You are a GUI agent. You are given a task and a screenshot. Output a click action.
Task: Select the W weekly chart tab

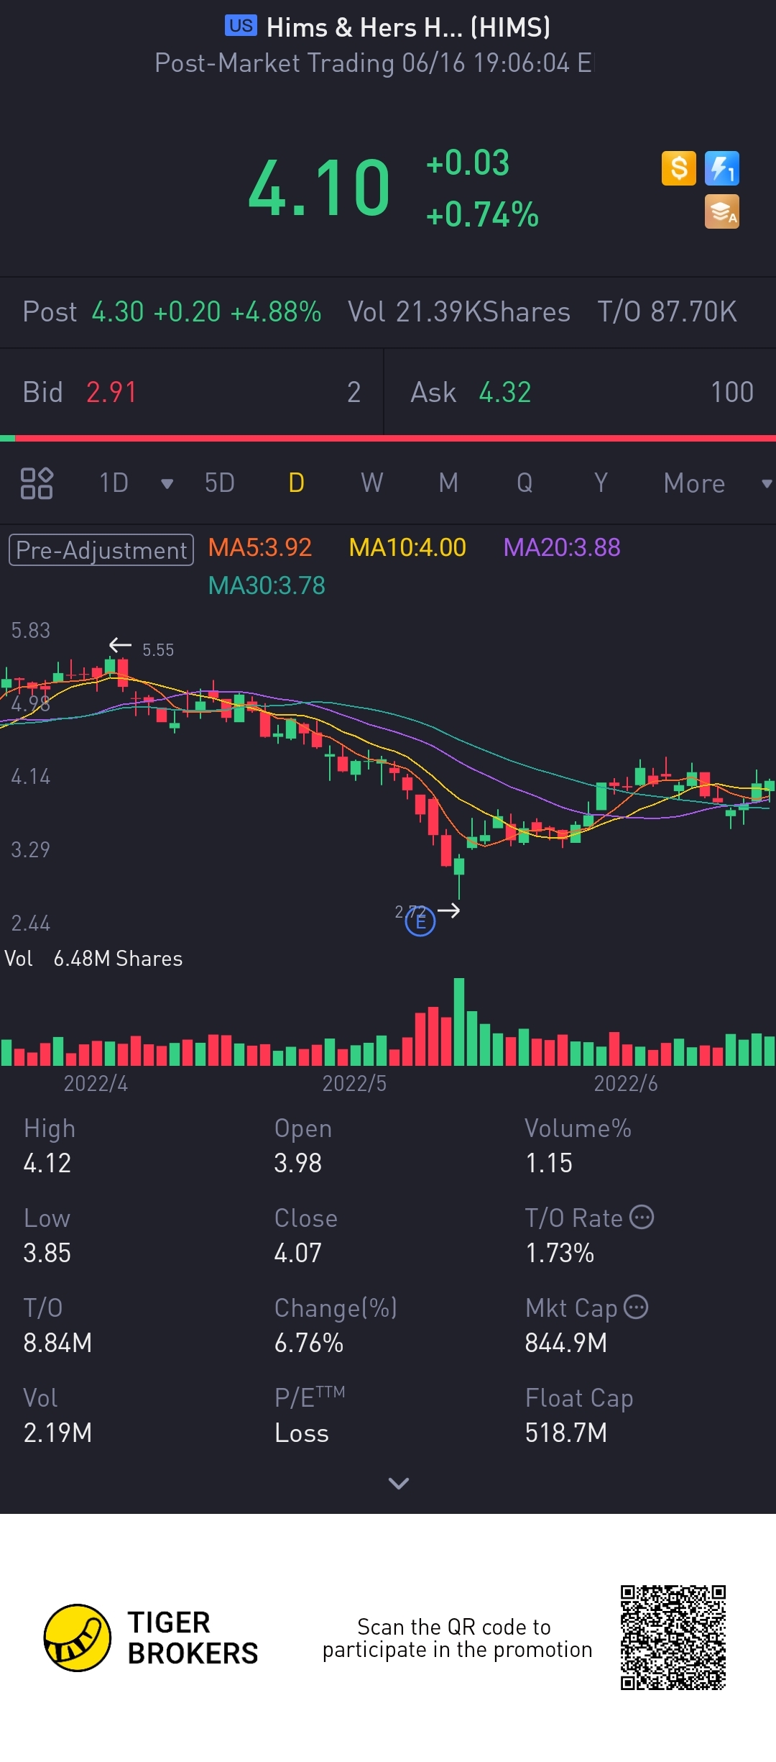coord(372,483)
